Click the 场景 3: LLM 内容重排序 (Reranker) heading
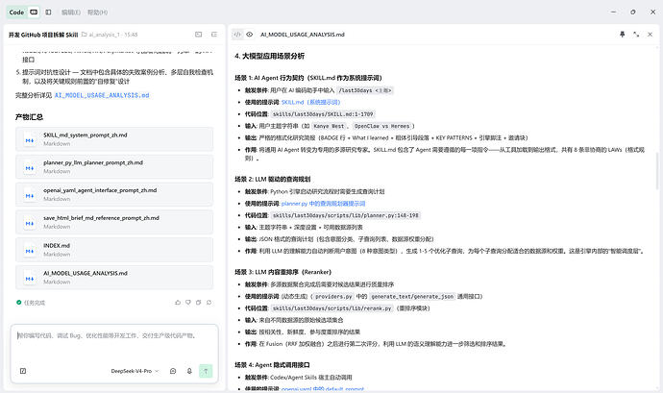This screenshot has width=663, height=393. coord(282,272)
